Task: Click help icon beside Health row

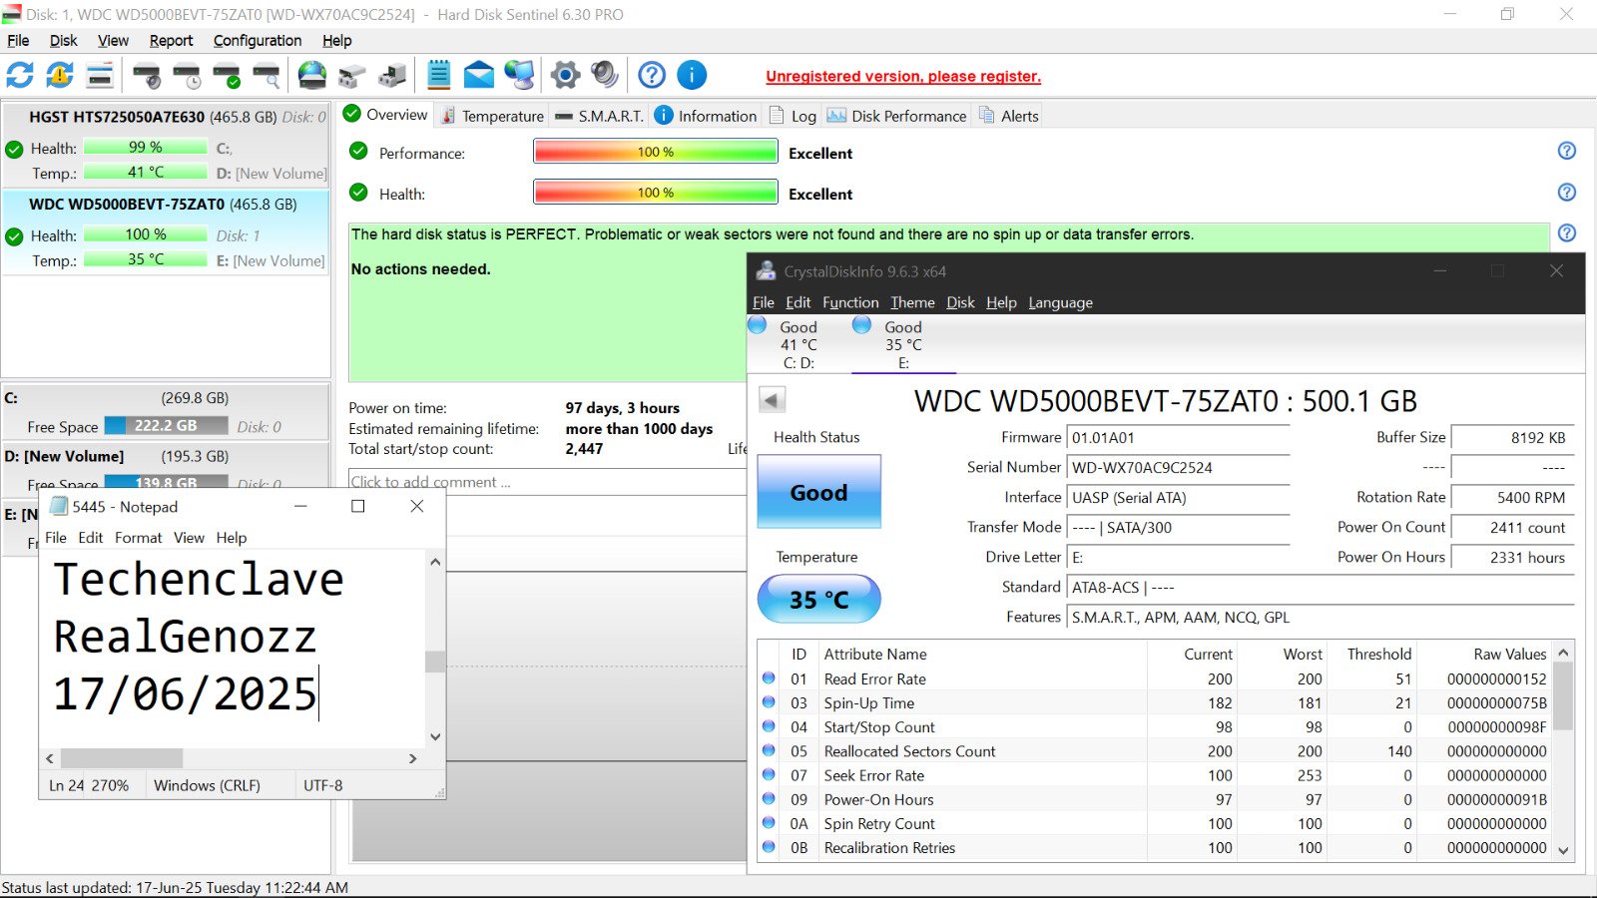Action: pyautogui.click(x=1567, y=192)
